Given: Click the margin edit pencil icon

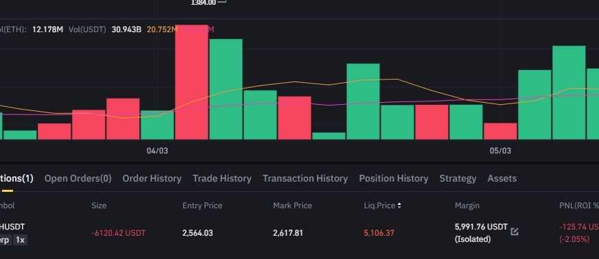Looking at the screenshot, I should tap(515, 231).
